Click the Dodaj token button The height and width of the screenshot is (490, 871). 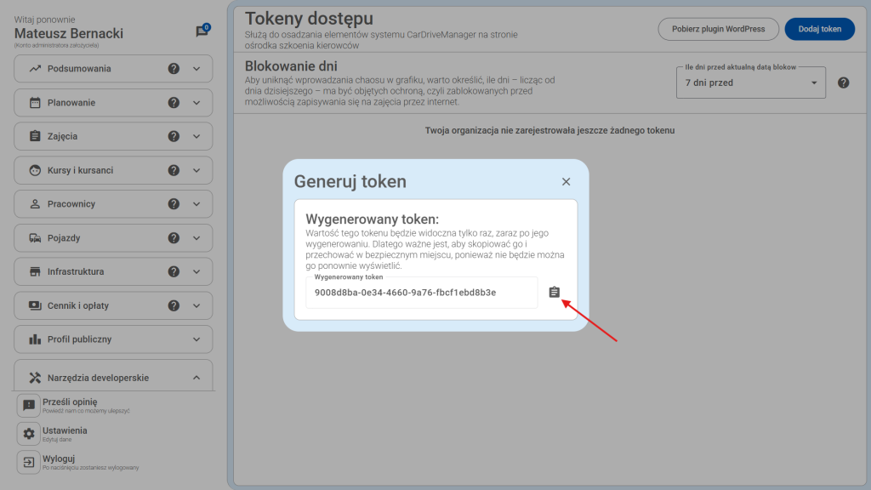click(819, 28)
